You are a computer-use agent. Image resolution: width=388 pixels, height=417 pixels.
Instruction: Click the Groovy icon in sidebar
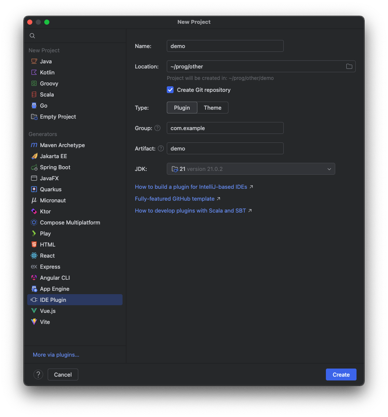tap(34, 83)
